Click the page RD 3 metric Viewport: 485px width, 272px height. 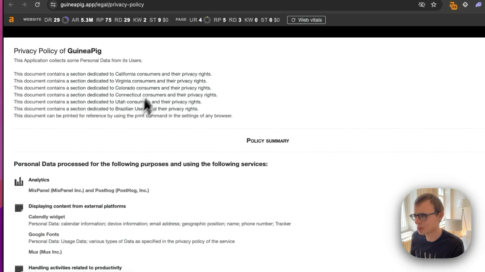tap(235, 20)
